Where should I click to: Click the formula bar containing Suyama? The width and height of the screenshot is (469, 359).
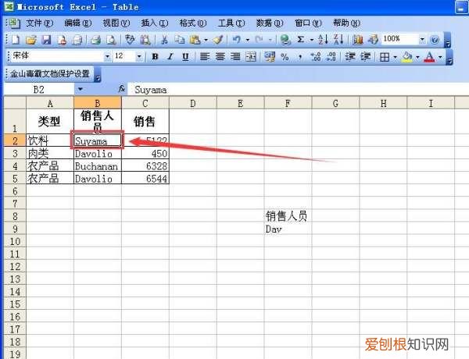(299, 89)
